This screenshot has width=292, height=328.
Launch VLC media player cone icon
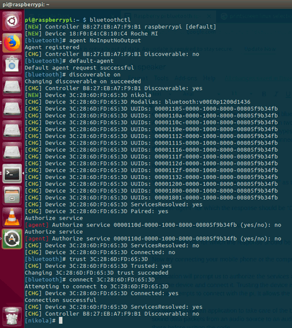point(12,217)
